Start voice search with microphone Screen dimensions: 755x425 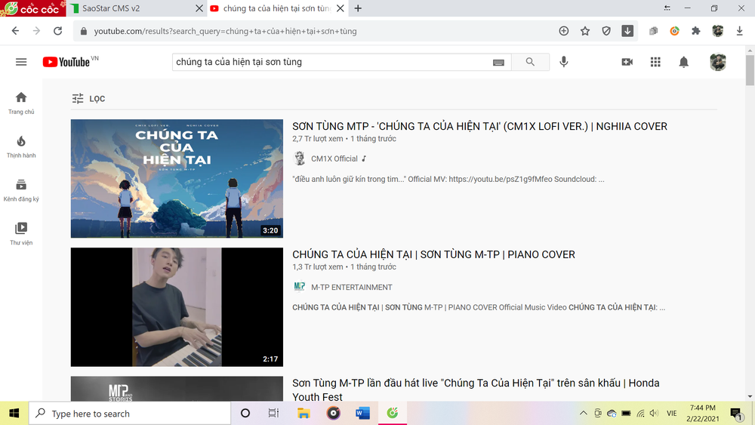tap(564, 62)
